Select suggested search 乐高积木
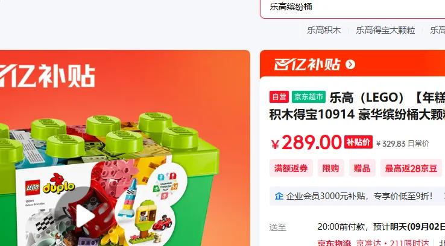This screenshot has height=246, width=445. coord(324,30)
